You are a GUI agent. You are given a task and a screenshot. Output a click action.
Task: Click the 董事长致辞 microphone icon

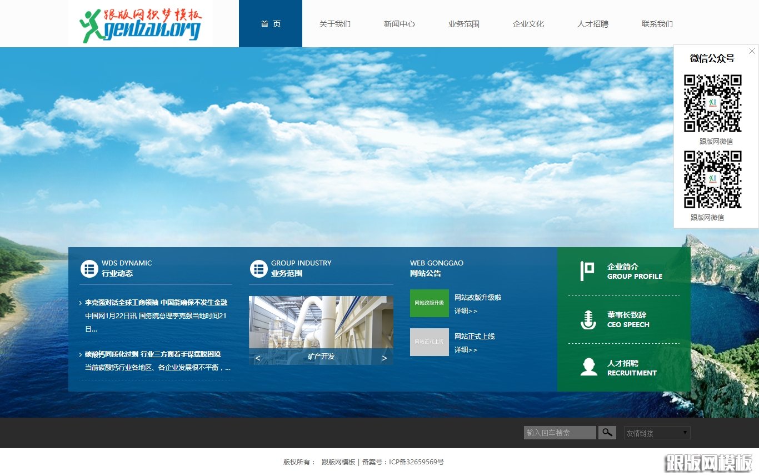[x=588, y=320]
